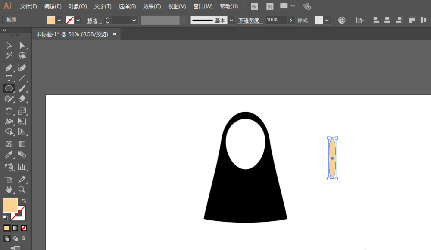Adjust stroke weight stepper arrows
431x250 pixels.
pos(108,20)
